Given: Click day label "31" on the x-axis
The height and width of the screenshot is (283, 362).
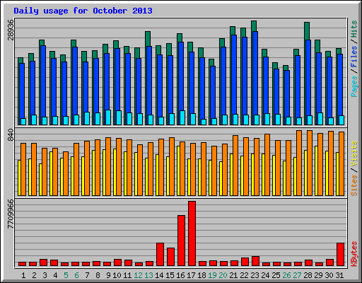Looking at the screenshot, I should click(339, 275).
